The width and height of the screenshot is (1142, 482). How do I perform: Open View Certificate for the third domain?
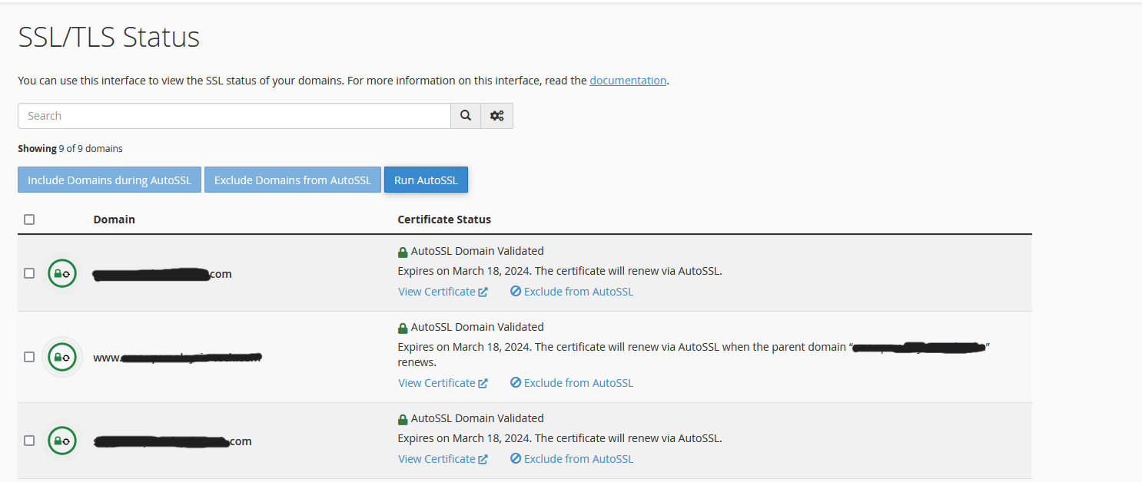pyautogui.click(x=443, y=459)
